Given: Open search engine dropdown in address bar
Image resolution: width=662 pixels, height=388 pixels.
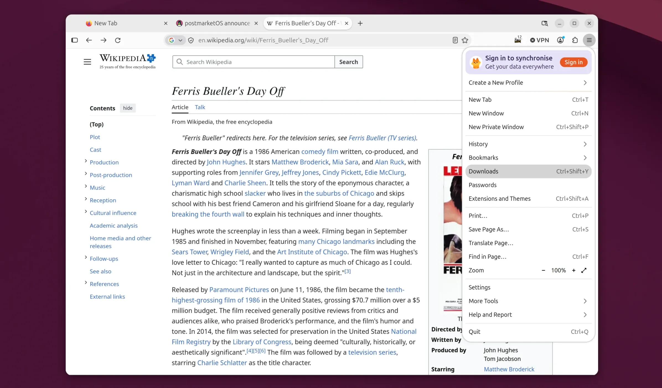Looking at the screenshot, I should click(x=175, y=40).
